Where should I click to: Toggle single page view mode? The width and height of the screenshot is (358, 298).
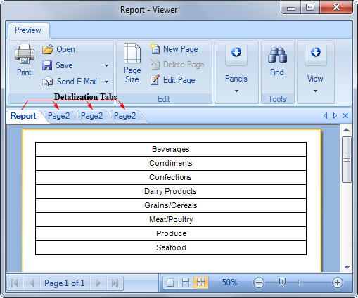170,283
